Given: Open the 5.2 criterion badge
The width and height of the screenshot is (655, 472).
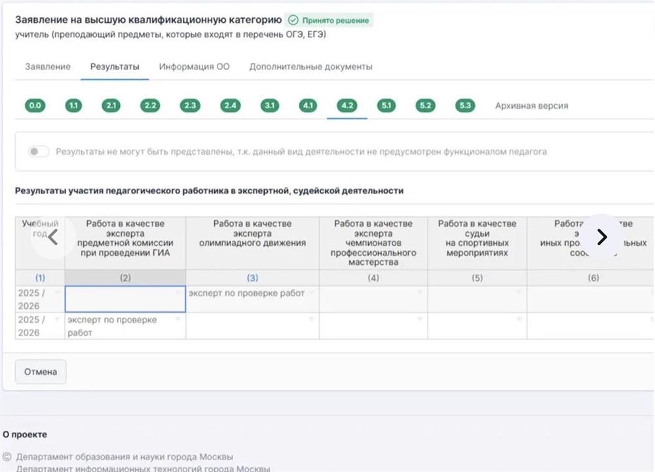Looking at the screenshot, I should pos(425,106).
